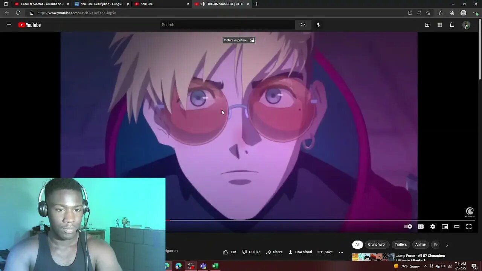The image size is (482, 271).
Task: Enter full screen video mode
Action: pyautogui.click(x=469, y=227)
